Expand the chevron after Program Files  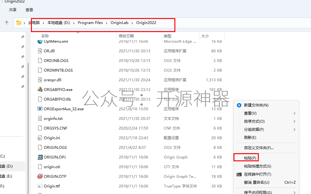tap(107, 23)
